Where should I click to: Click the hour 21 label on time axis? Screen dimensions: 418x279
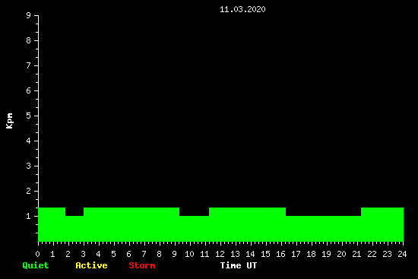pos(356,254)
